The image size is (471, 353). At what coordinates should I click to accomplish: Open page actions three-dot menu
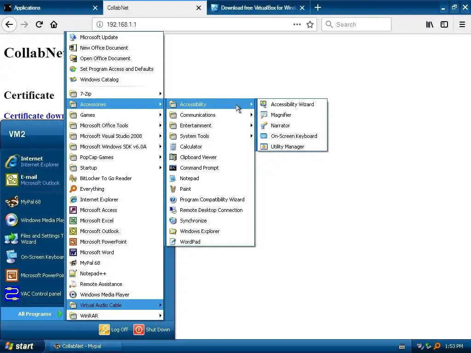297,24
